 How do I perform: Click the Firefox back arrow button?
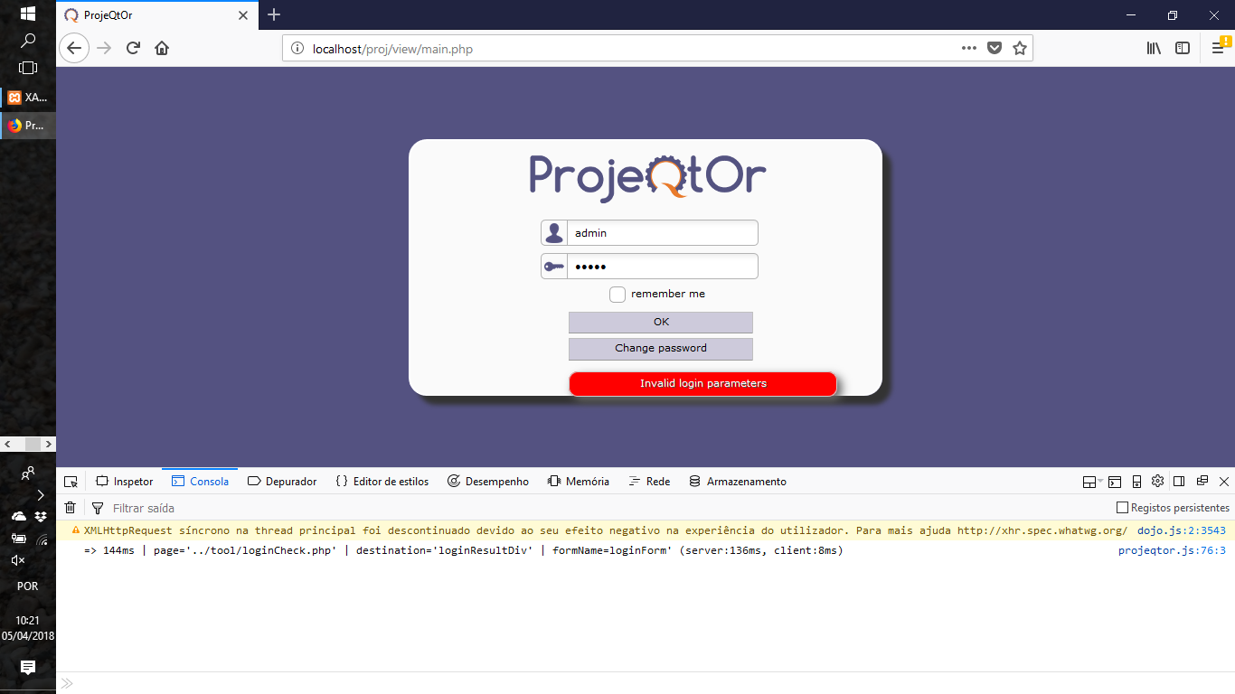[x=74, y=49]
